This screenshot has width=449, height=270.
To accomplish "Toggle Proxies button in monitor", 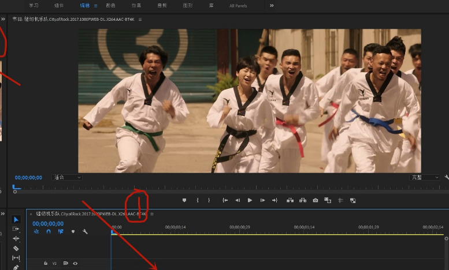I will pyautogui.click(x=352, y=201).
